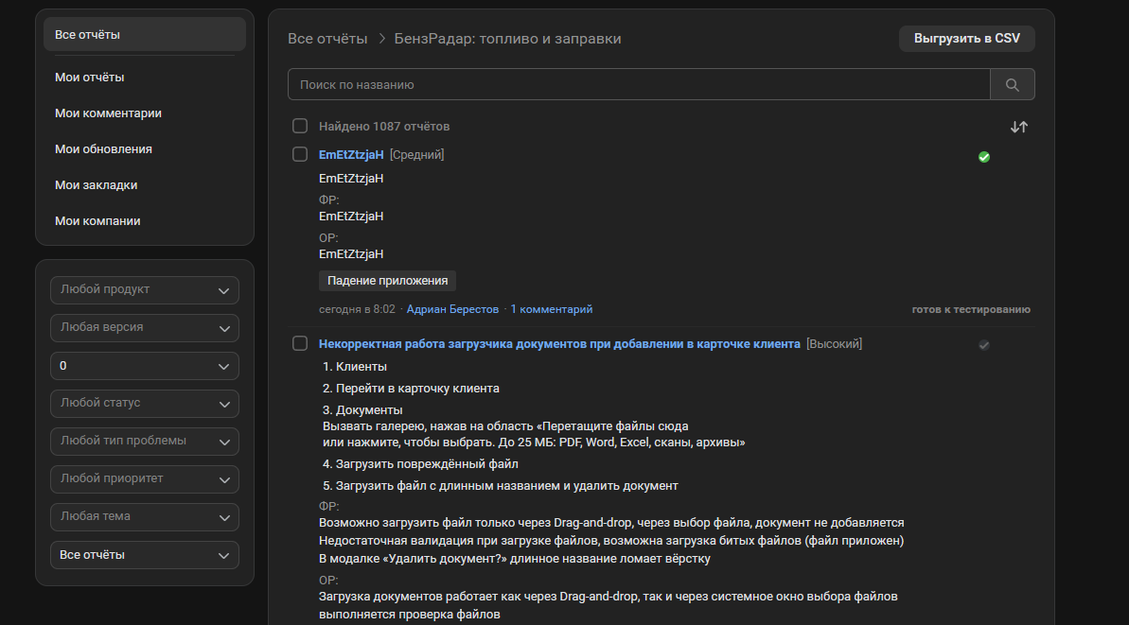1129x625 pixels.
Task: Go to Мои отчёты in the sidebar
Action: 90,77
